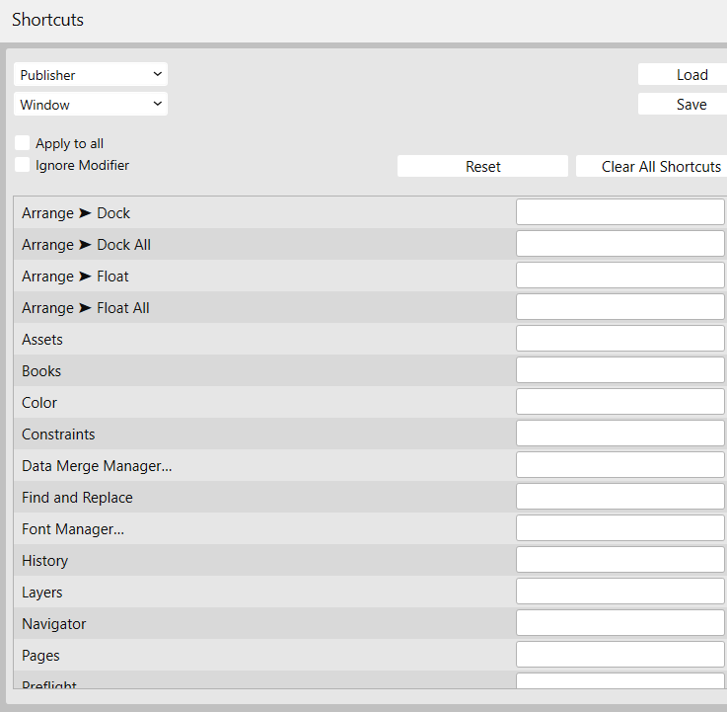727x712 pixels.
Task: Click the Arrange Float All shortcut field
Action: click(x=619, y=307)
